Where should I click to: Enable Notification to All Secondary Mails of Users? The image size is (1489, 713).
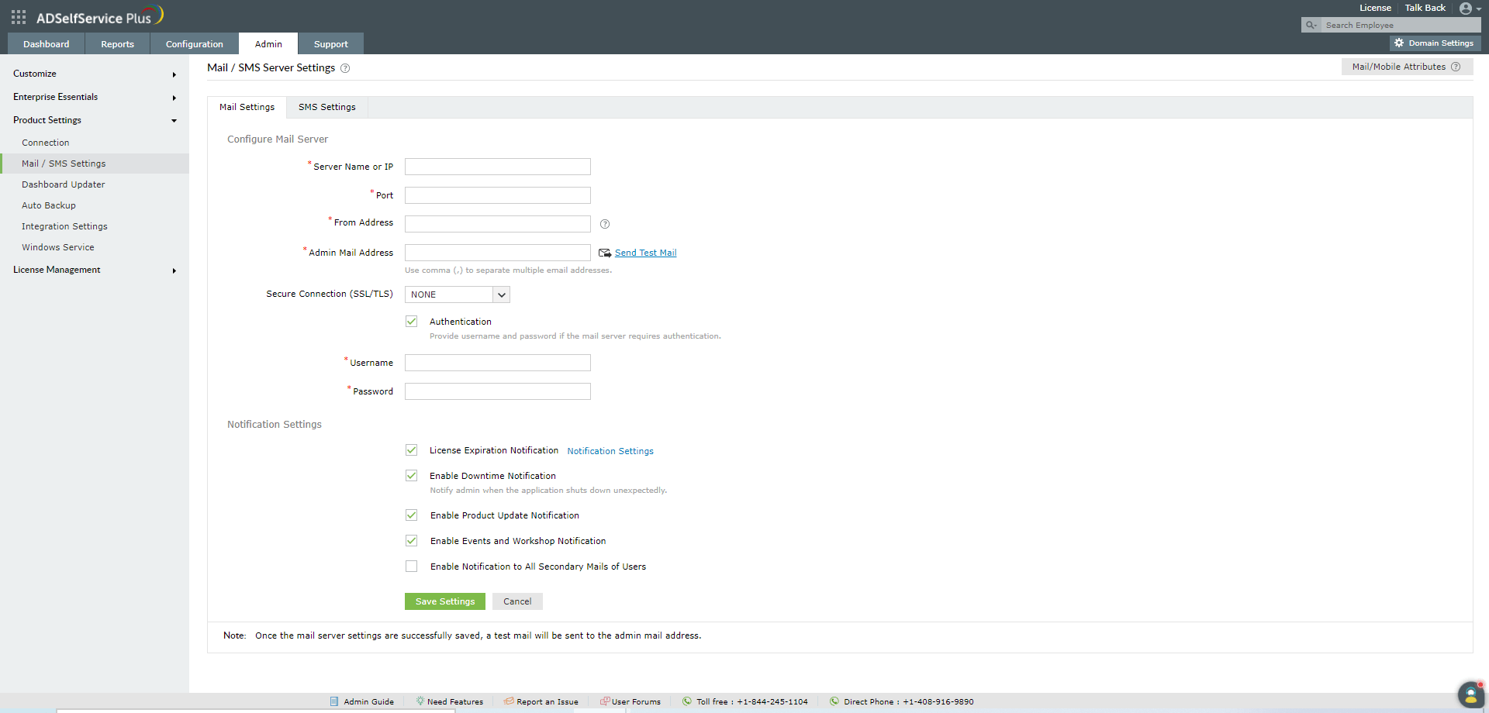click(x=411, y=566)
